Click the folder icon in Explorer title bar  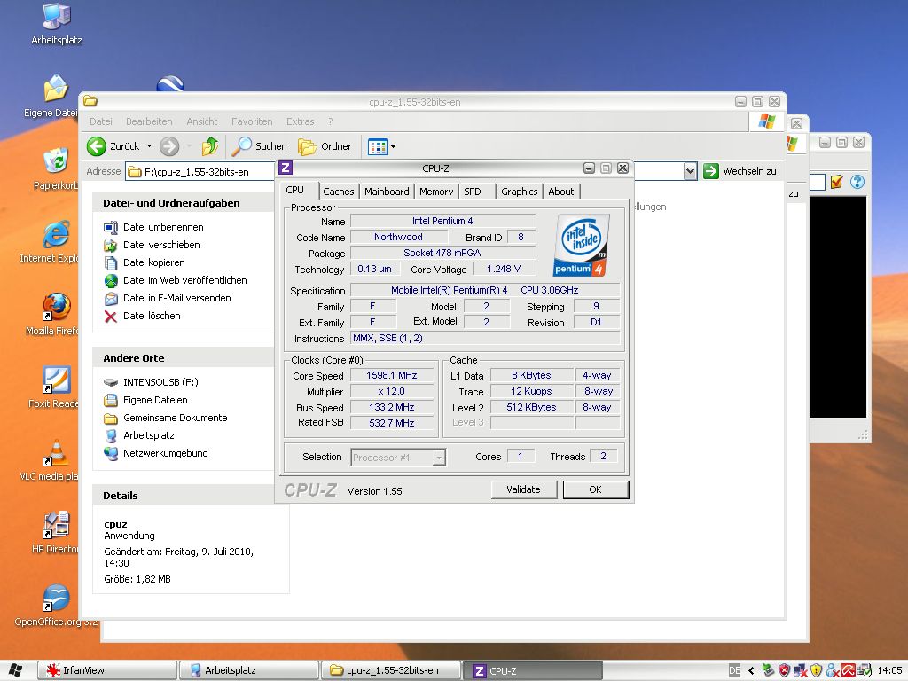click(x=90, y=101)
